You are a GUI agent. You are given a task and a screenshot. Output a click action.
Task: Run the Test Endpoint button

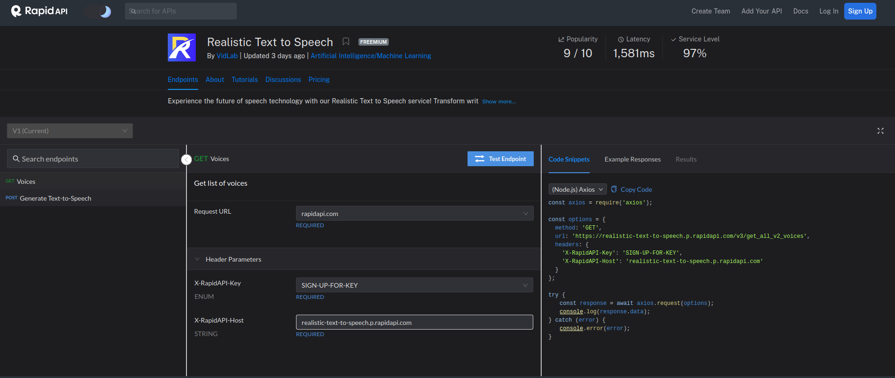click(501, 159)
